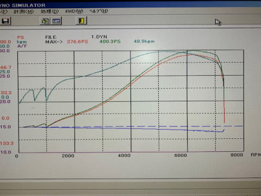Open the 4WD(W) menu
The height and width of the screenshot is (196, 261).
[x=74, y=11]
